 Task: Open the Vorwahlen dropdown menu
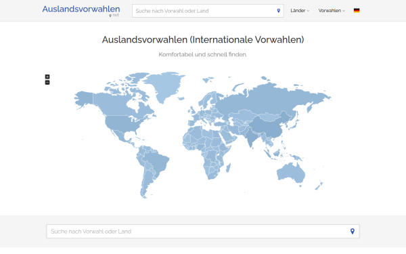pos(332,11)
